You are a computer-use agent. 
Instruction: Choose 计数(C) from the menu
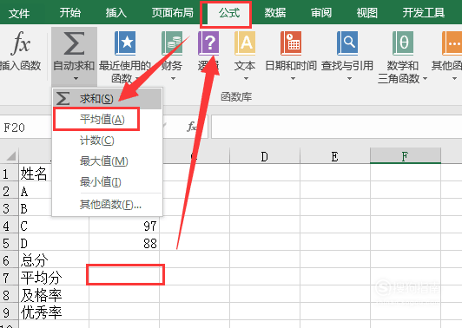pyautogui.click(x=108, y=141)
